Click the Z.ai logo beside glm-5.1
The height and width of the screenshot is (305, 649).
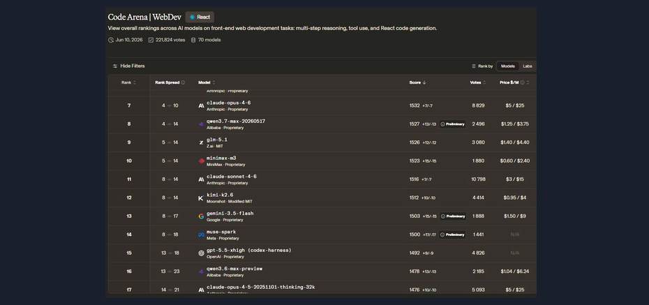pos(201,143)
